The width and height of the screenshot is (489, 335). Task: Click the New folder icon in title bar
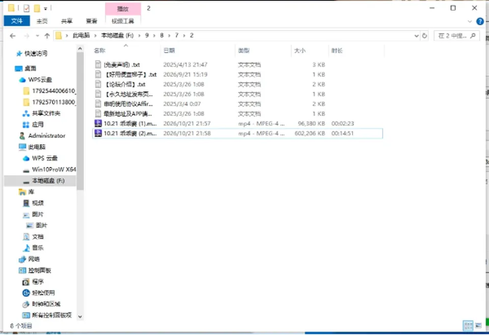pyautogui.click(x=37, y=9)
